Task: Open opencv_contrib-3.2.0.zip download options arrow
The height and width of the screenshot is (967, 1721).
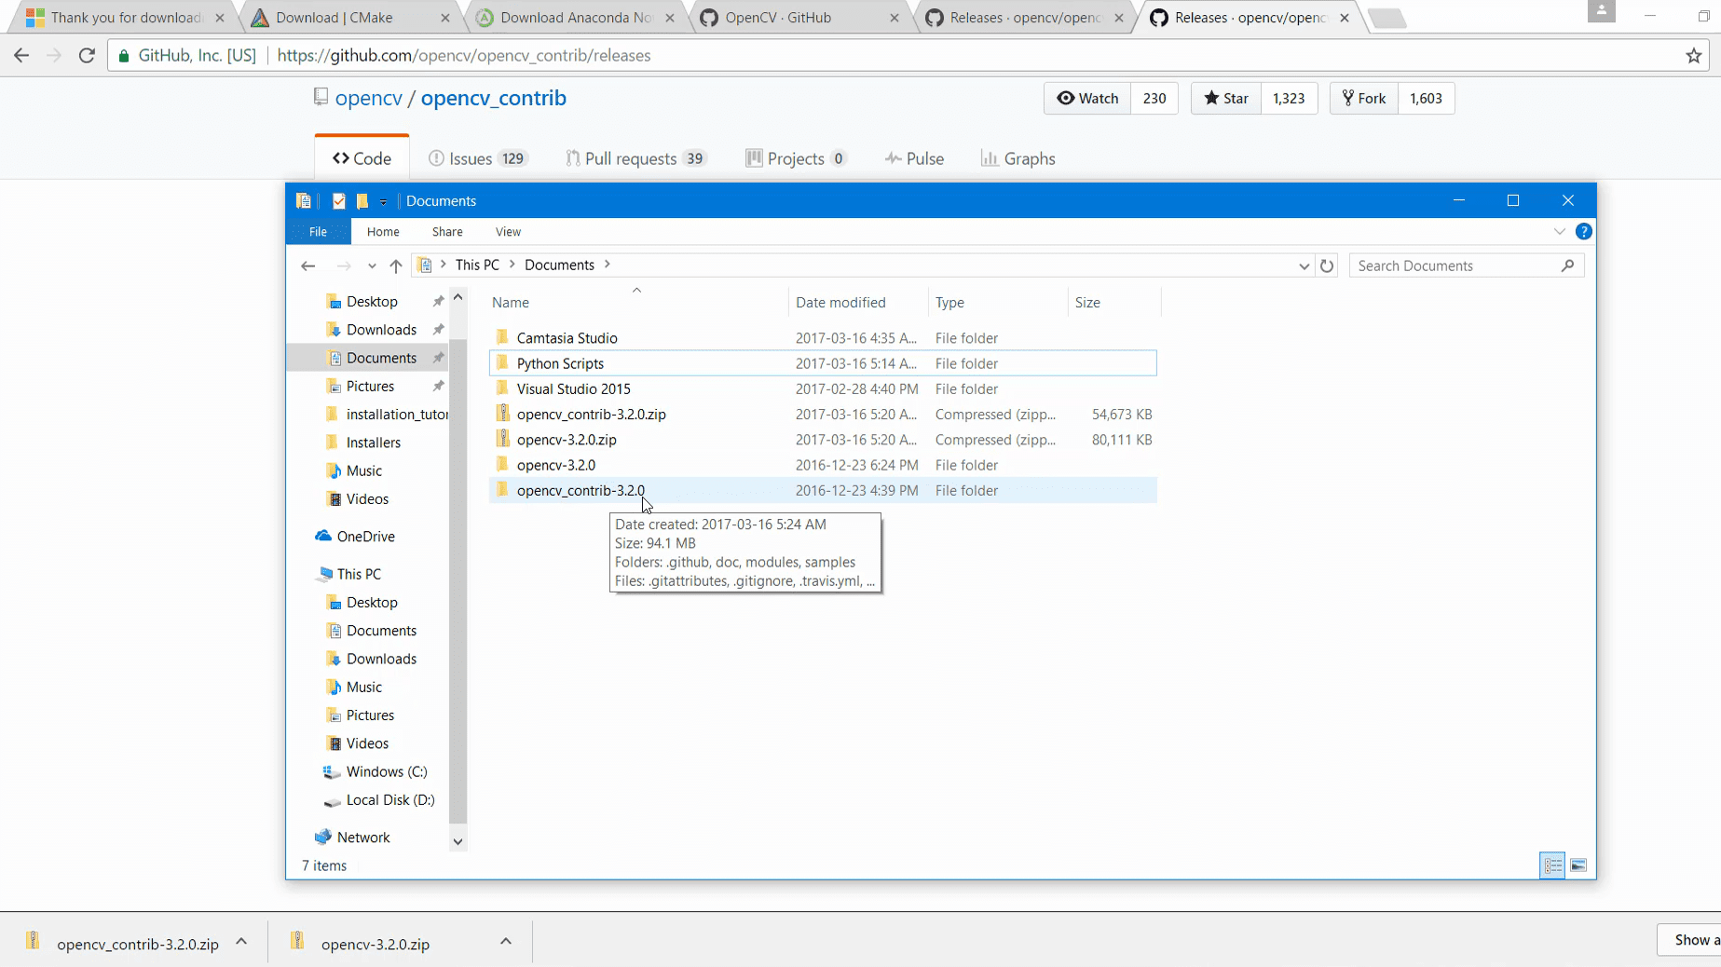Action: [241, 941]
